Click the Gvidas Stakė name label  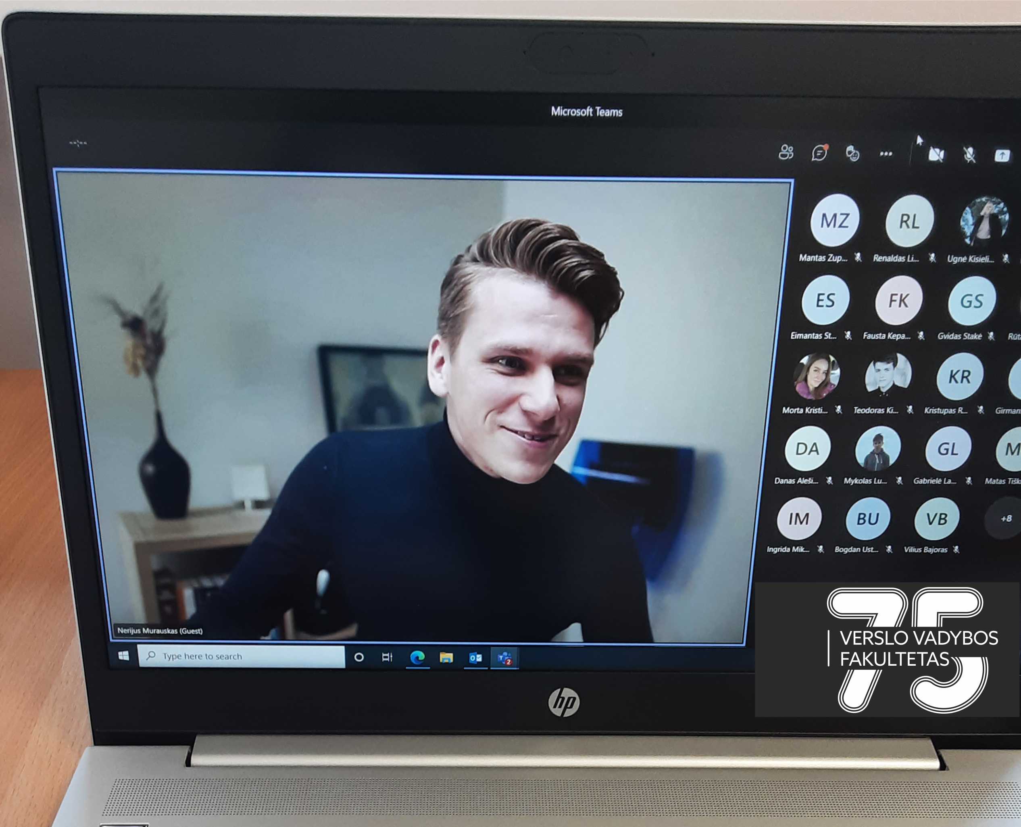[960, 336]
